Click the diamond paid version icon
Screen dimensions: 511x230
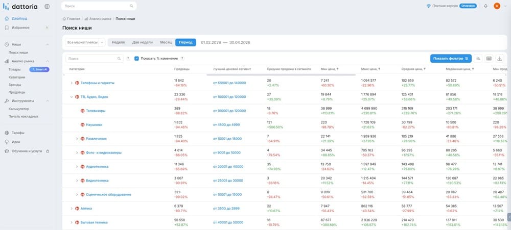(429, 6)
